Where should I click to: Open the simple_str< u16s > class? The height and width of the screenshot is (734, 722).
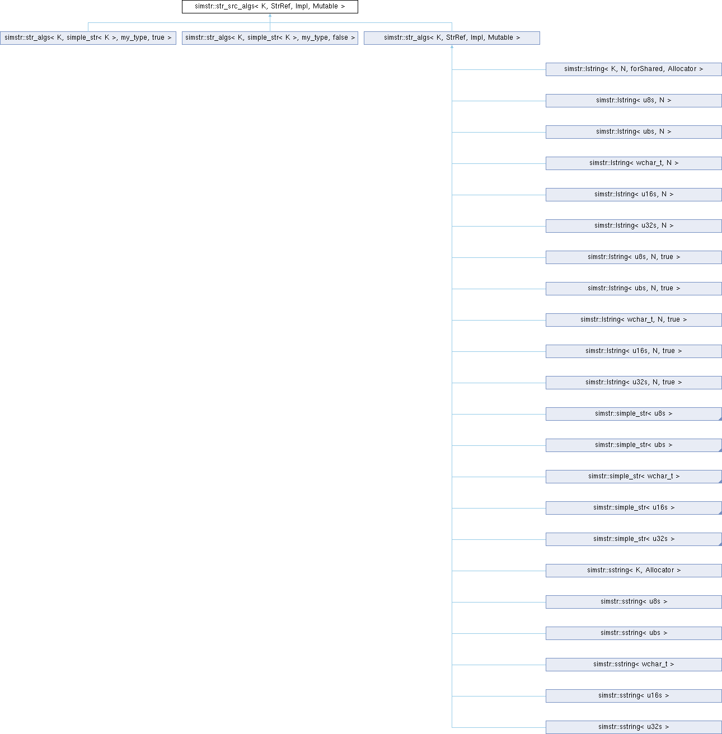click(634, 508)
